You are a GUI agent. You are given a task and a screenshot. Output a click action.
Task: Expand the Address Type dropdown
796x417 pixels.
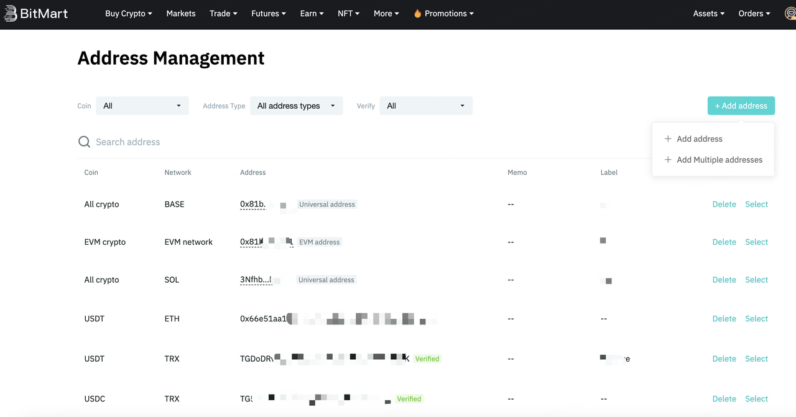pyautogui.click(x=296, y=106)
